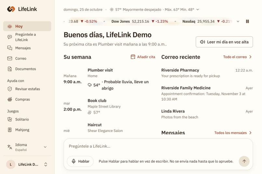Open the Plumber visit appointment
This screenshot has height=174, width=262.
[109, 79]
